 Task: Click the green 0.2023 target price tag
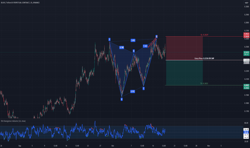coord(247,85)
